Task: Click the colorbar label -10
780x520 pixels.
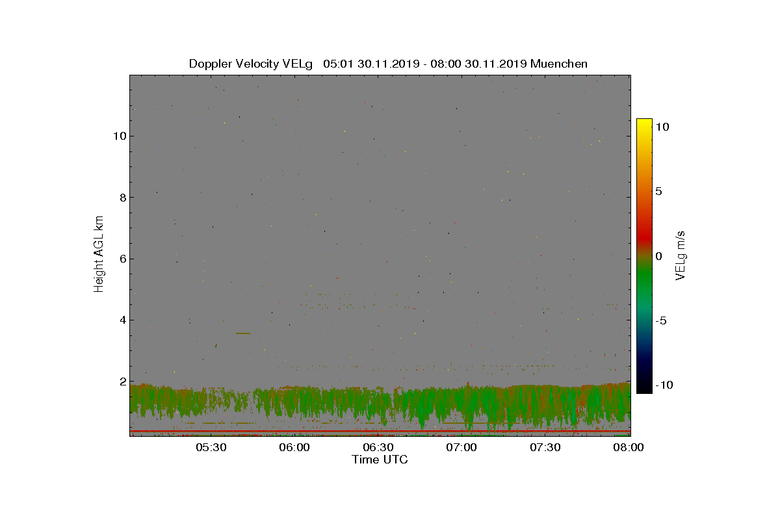Action: click(664, 385)
